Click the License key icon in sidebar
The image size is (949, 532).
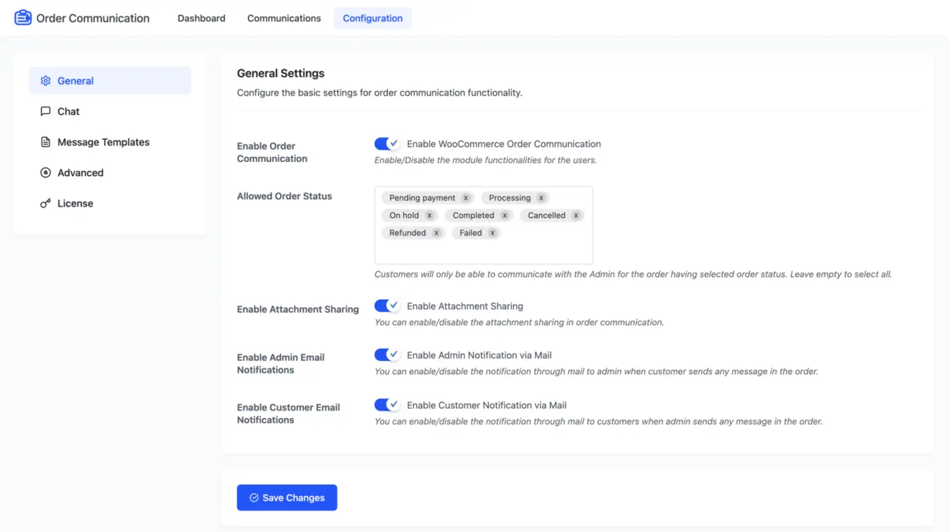[45, 203]
